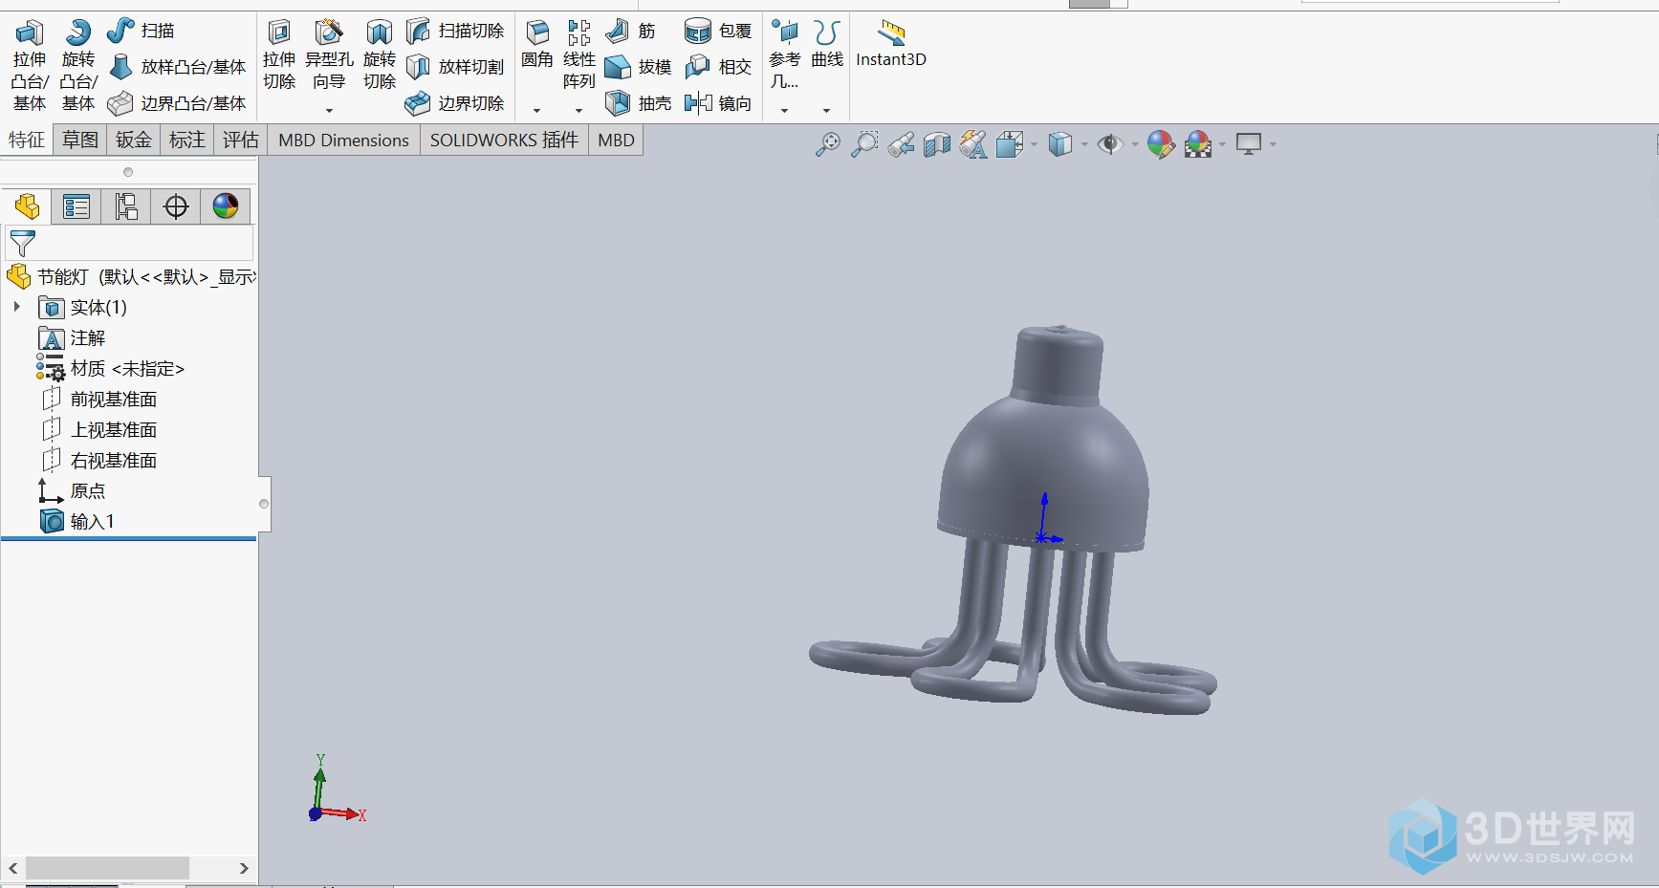Open dropdown under Linear Pattern (线性阵列)
This screenshot has width=1659, height=888.
pos(578,111)
